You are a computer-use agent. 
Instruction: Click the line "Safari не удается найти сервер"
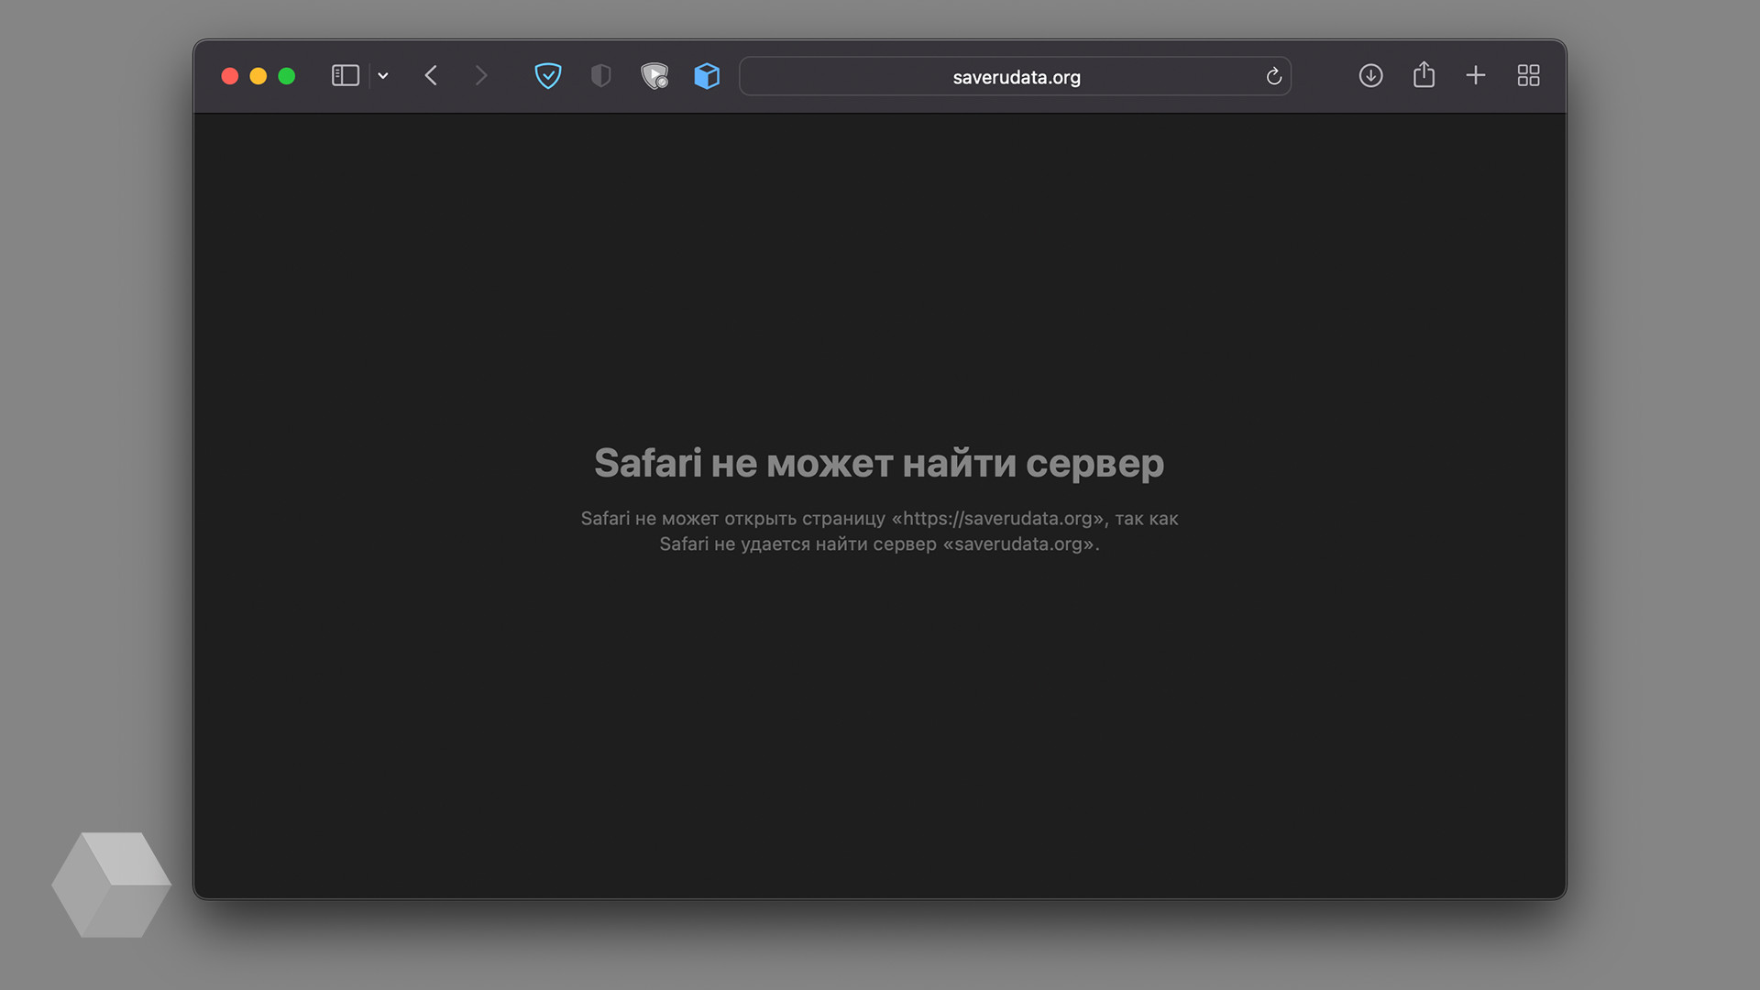click(797, 544)
